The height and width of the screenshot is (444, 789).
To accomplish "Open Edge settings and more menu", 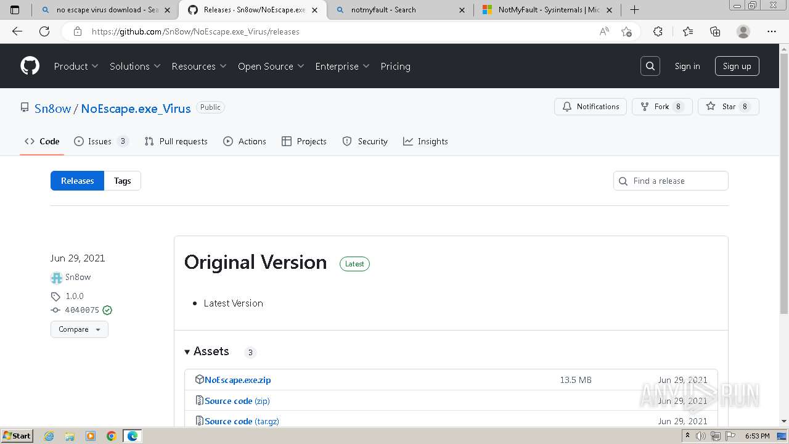I will click(x=772, y=31).
